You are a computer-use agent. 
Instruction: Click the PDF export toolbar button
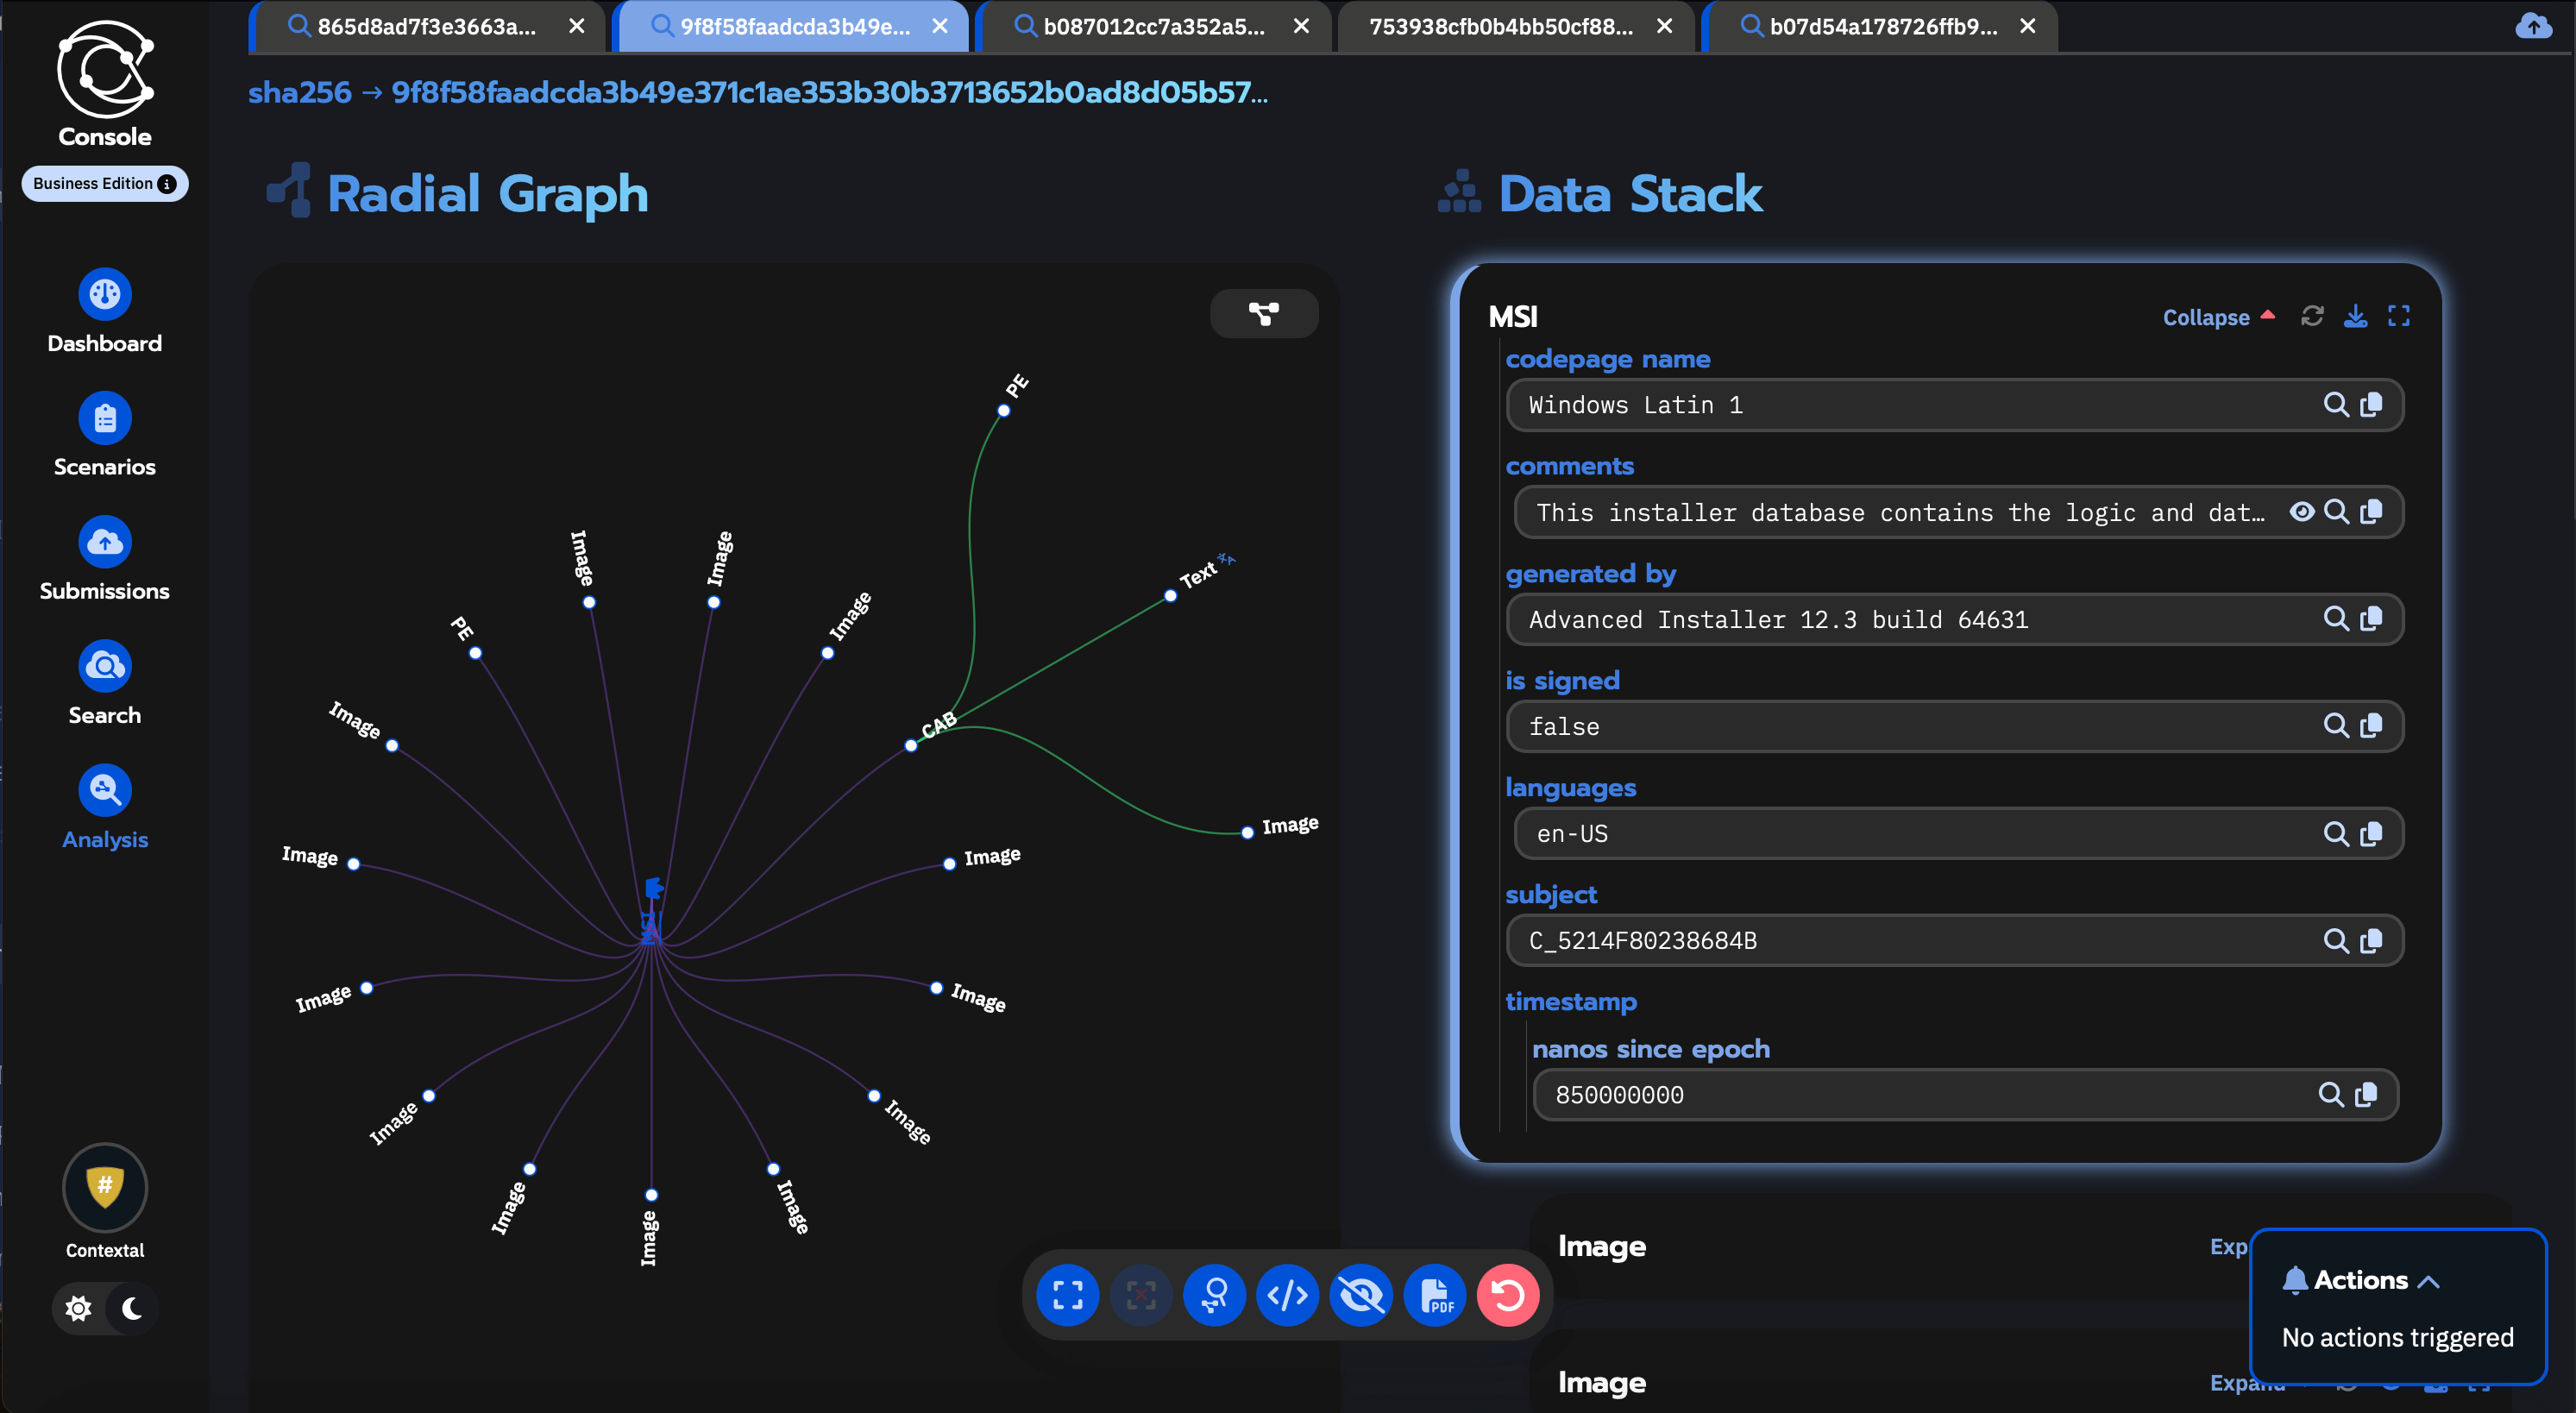click(1435, 1295)
